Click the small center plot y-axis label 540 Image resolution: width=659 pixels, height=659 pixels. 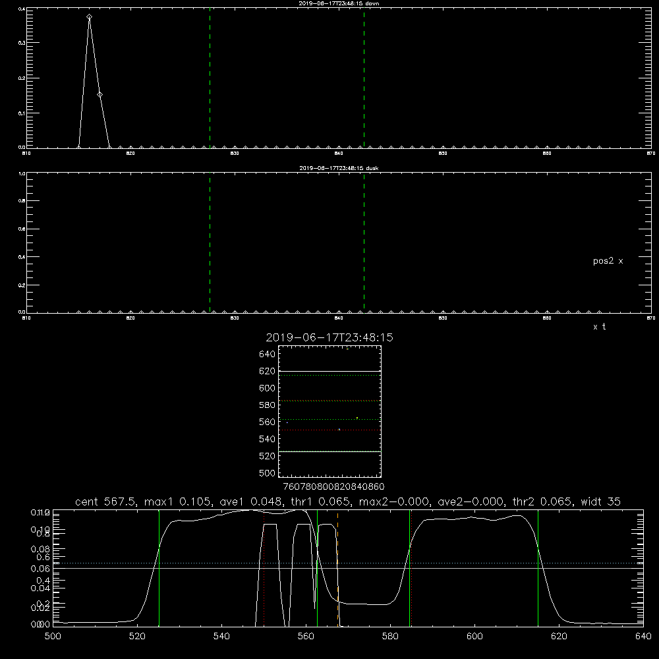(268, 439)
